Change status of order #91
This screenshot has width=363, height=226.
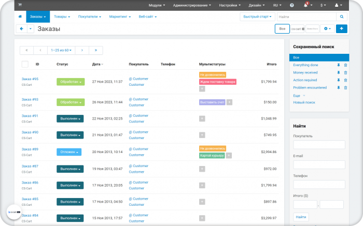click(x=70, y=118)
